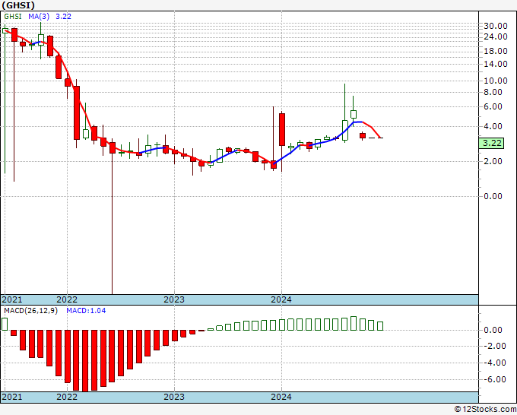Viewport: 517px width, 415px height.
Task: Click the 4.00 price axis label
Action: tap(493, 127)
